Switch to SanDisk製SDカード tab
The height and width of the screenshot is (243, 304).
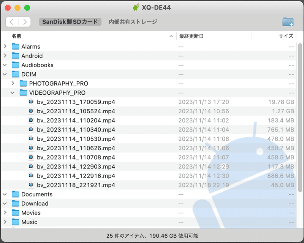pyautogui.click(x=70, y=22)
